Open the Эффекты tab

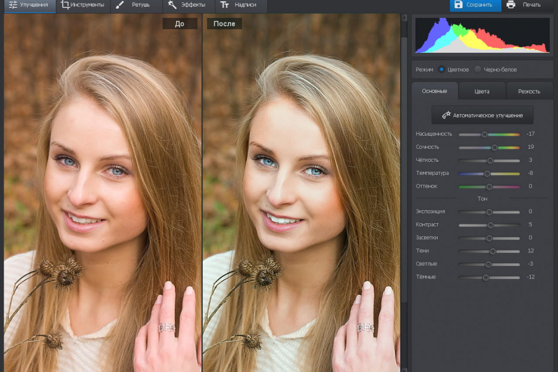[188, 6]
